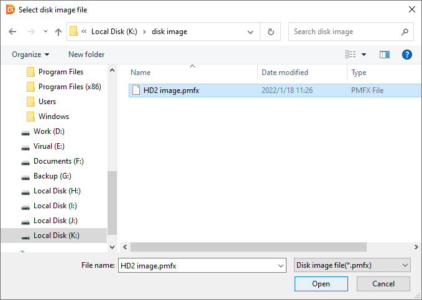Open the Disk image file type dropdown

coord(352,265)
